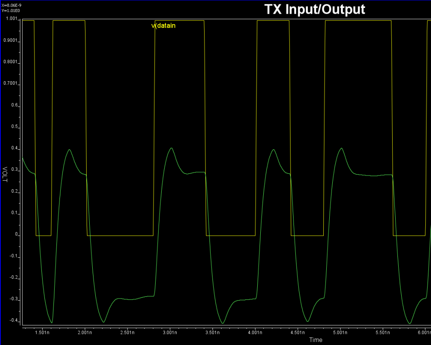Screen dimensions: 431x345
Task: Click the VOLT y-axis label
Action: (x=5, y=175)
